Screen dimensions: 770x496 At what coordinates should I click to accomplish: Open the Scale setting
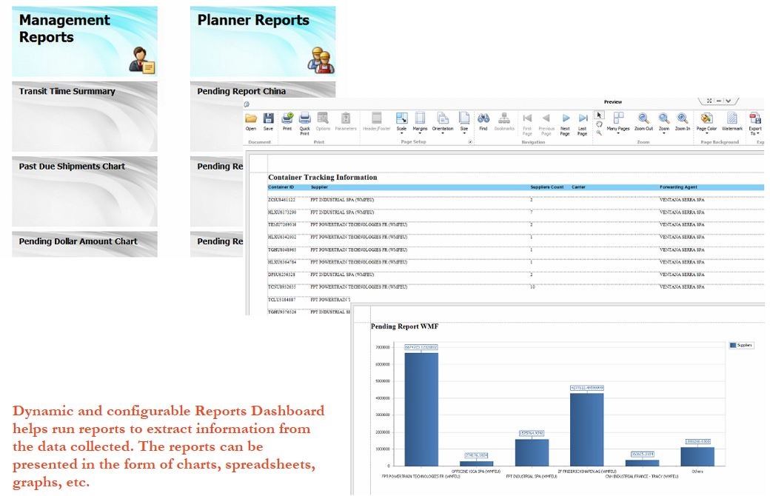pyautogui.click(x=402, y=123)
